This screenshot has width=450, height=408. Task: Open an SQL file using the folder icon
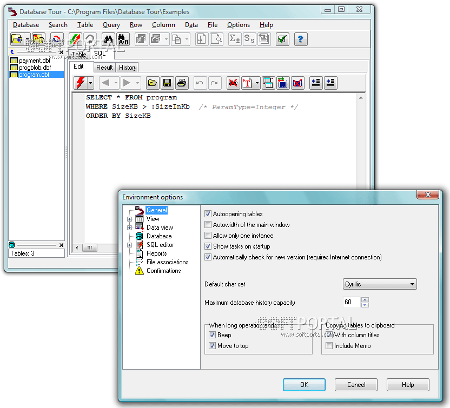coord(153,83)
